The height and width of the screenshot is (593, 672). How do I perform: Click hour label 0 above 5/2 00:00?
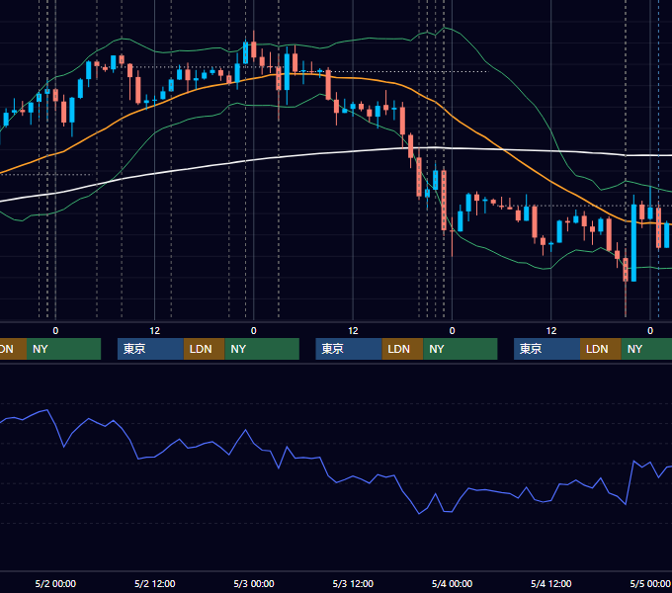tap(55, 331)
